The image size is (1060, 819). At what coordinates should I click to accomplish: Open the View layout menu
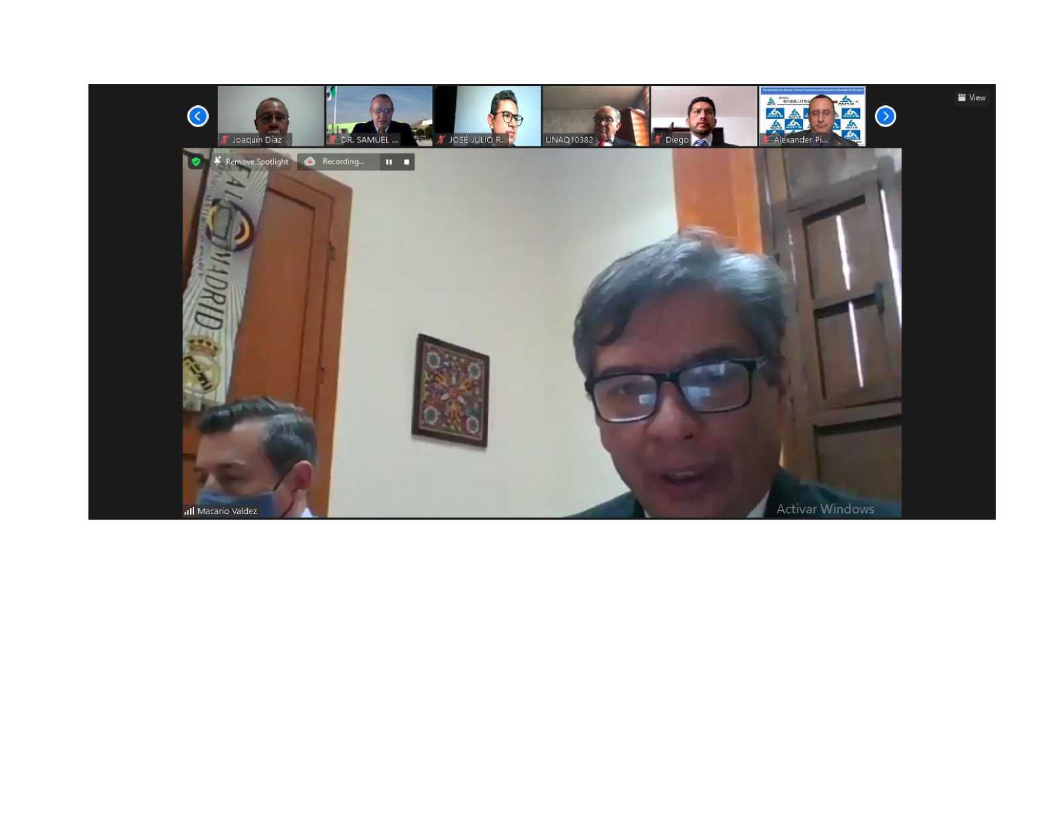pyautogui.click(x=971, y=97)
